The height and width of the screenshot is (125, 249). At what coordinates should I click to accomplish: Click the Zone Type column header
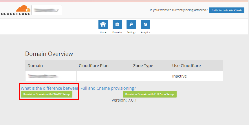click(x=143, y=66)
